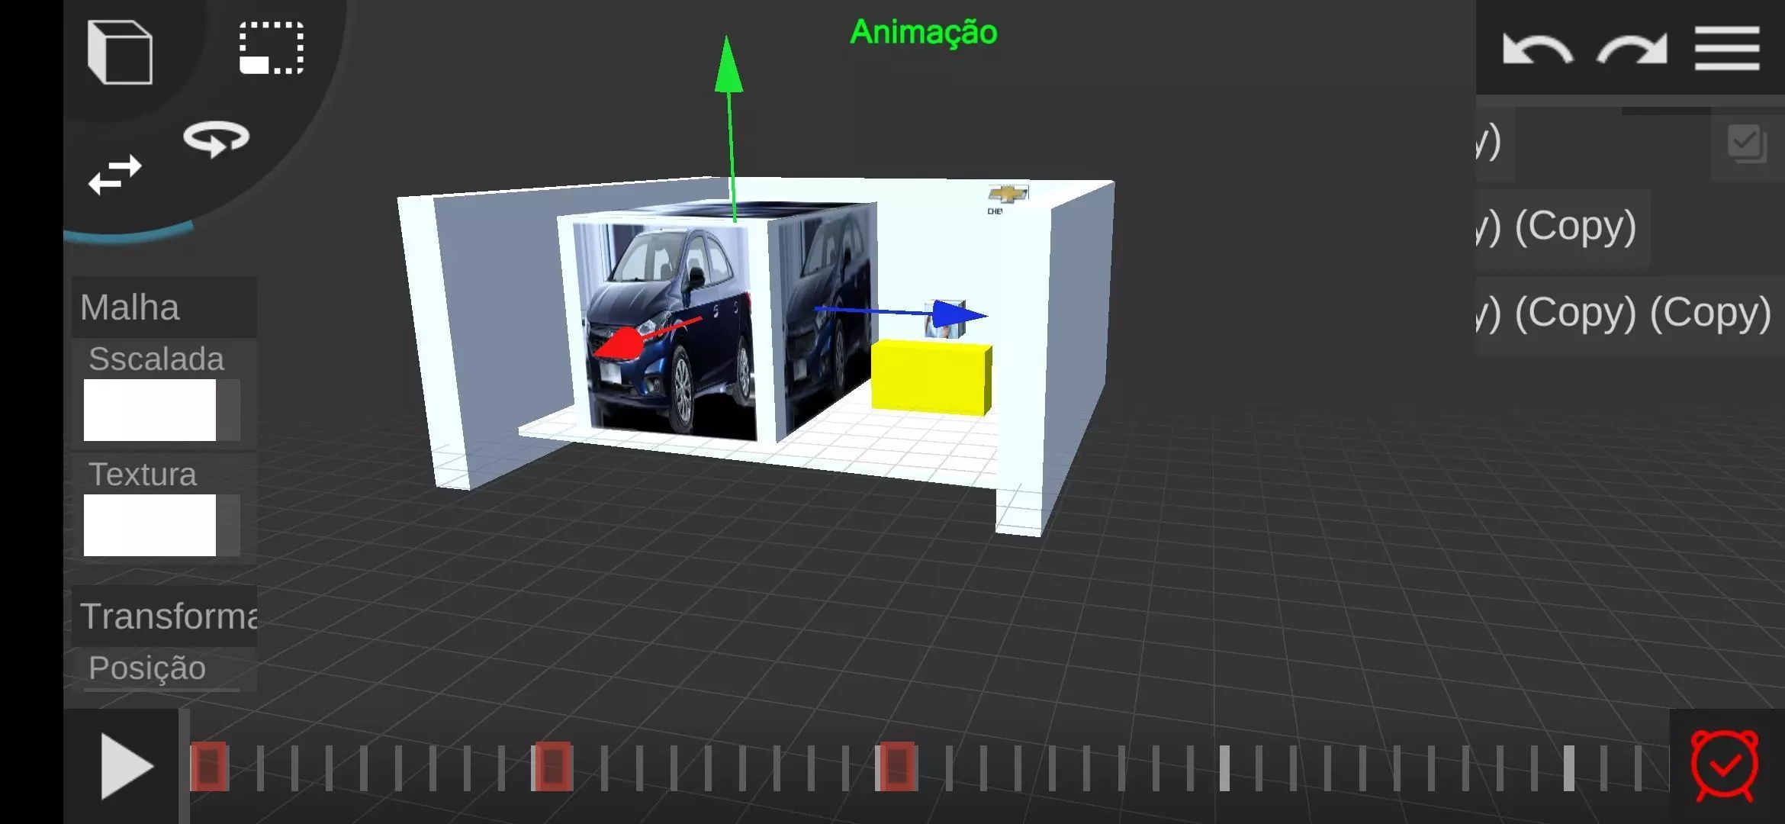Image resolution: width=1785 pixels, height=824 pixels.
Task: Select the Posição field label
Action: point(147,668)
